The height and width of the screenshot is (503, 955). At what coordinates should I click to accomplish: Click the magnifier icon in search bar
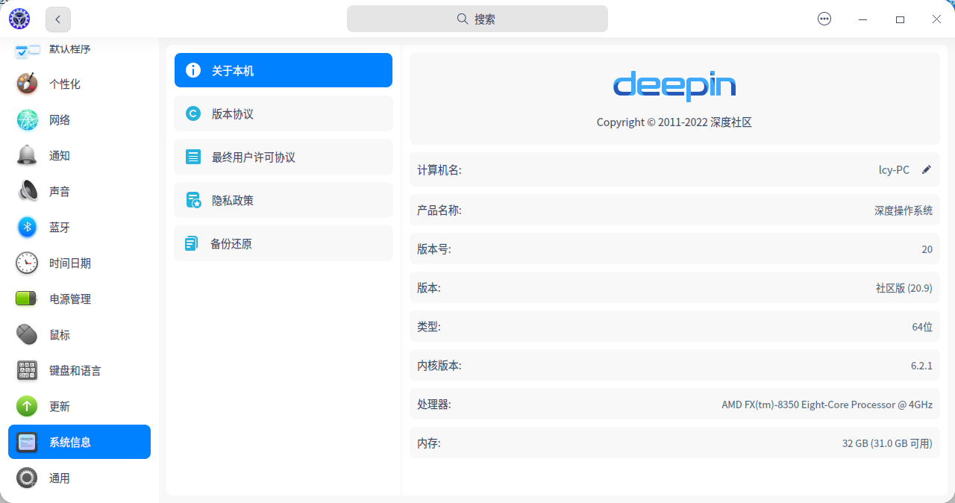click(463, 19)
